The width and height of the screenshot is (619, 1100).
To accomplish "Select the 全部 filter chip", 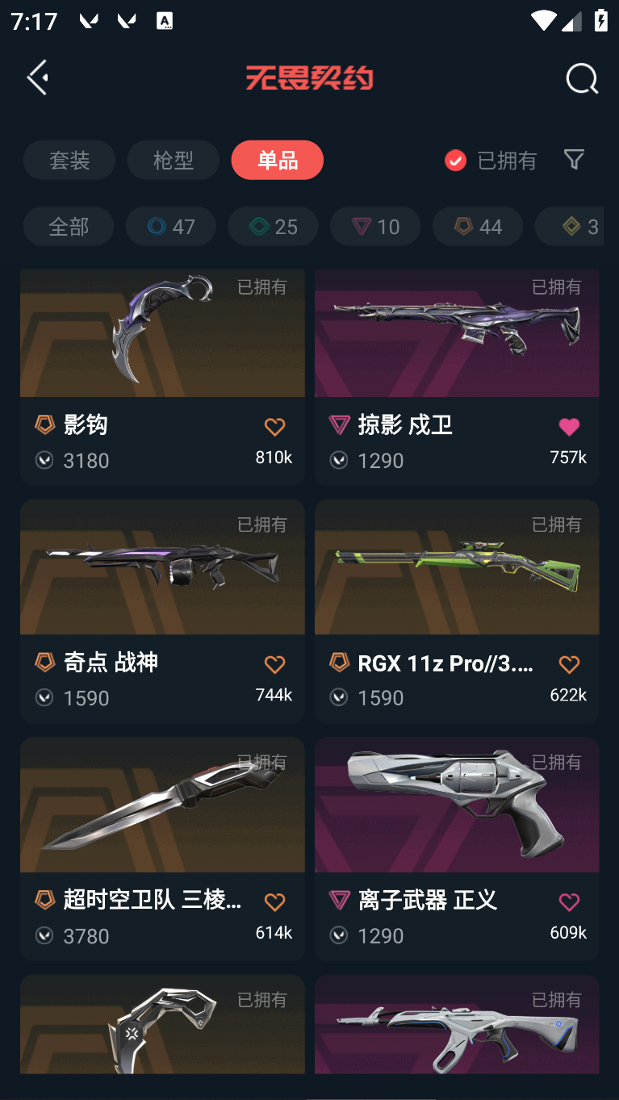I will pyautogui.click(x=69, y=226).
